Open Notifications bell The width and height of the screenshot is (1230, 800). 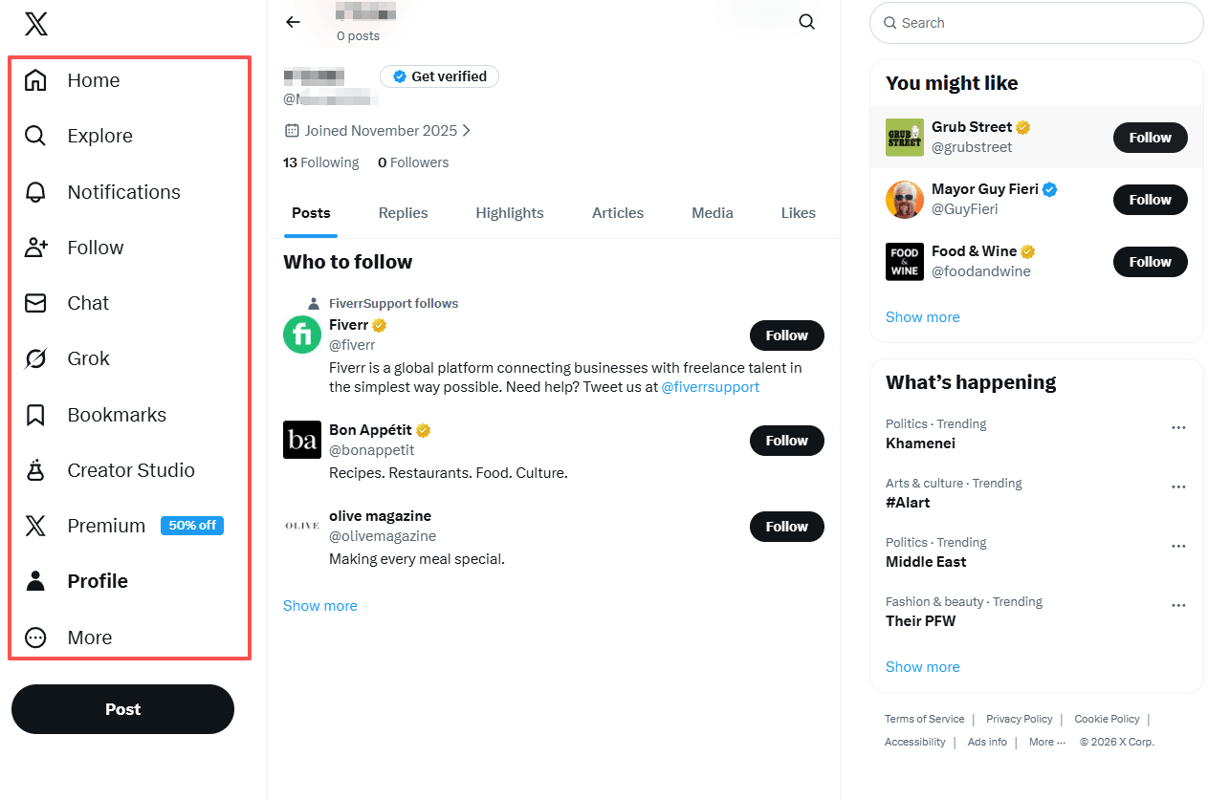35,192
